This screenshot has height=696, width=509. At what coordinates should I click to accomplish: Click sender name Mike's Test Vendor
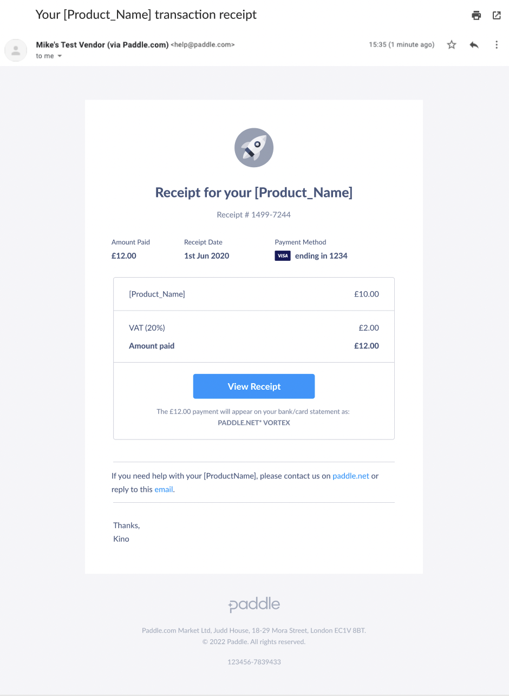[102, 45]
